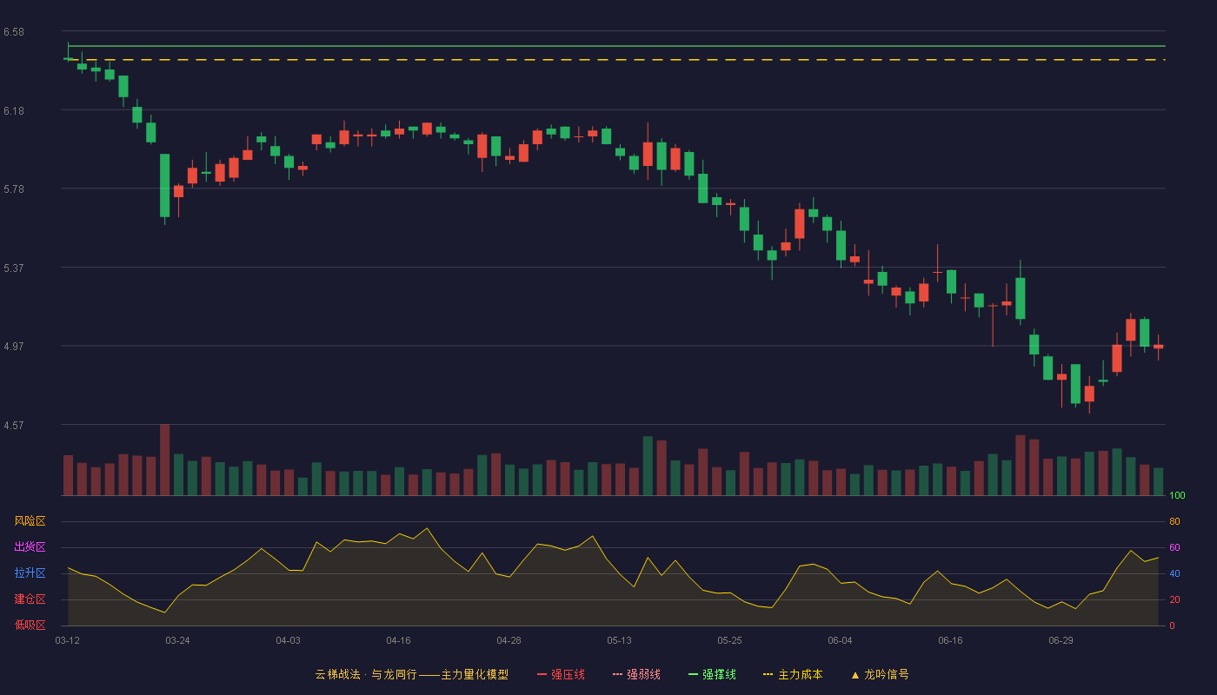
Task: Click the 04-16 date label
Action: [x=398, y=640]
